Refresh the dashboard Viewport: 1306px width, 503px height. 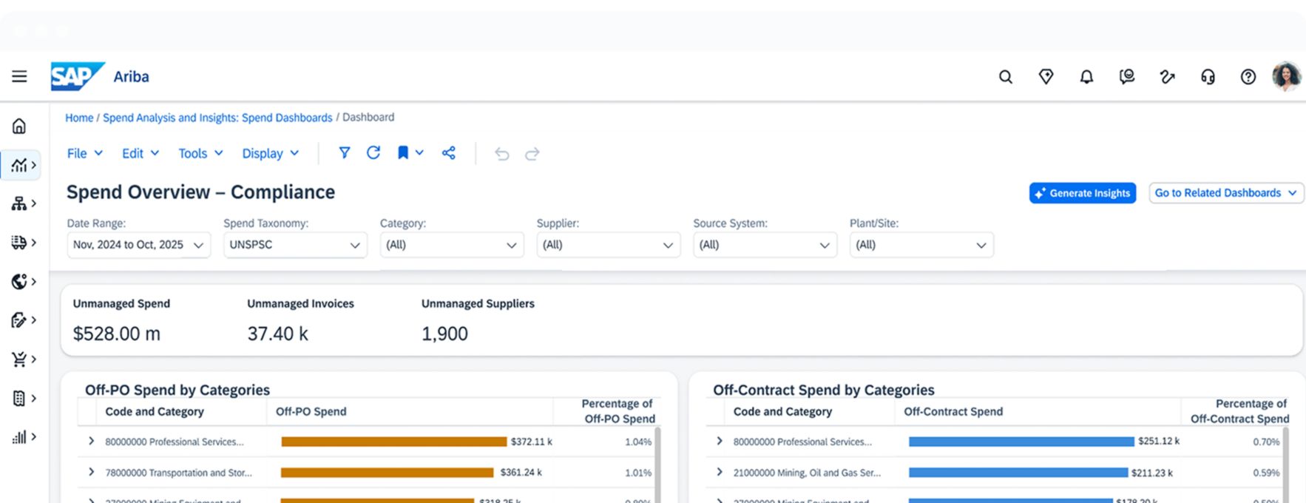[373, 152]
